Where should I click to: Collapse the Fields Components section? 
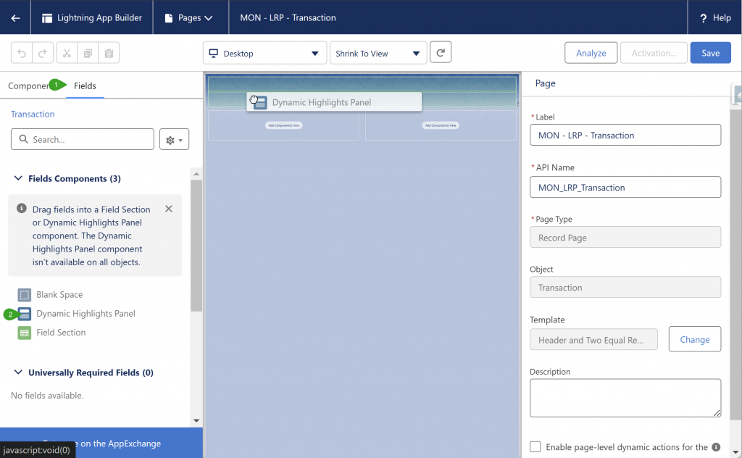click(18, 178)
